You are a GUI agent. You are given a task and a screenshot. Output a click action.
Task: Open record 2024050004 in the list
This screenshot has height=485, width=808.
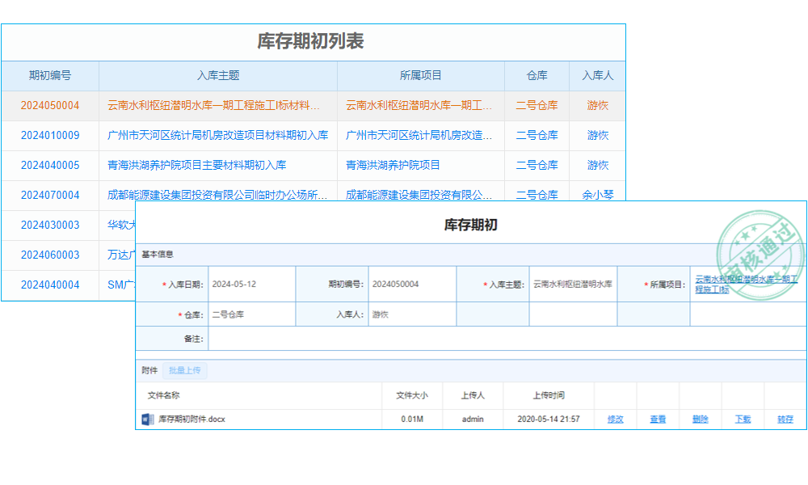coord(52,105)
